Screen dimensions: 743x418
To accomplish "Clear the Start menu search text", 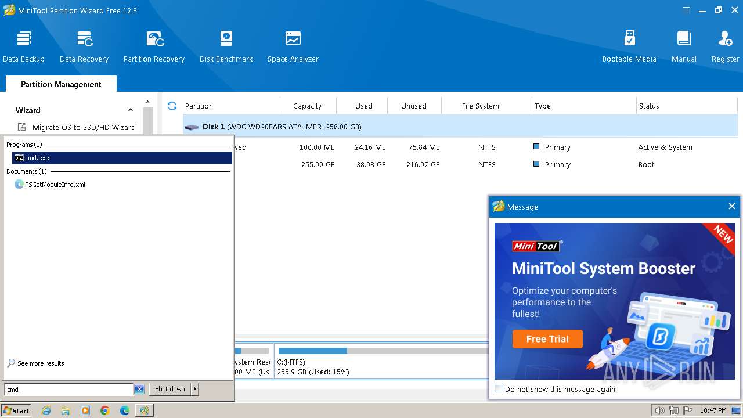I will coord(139,389).
